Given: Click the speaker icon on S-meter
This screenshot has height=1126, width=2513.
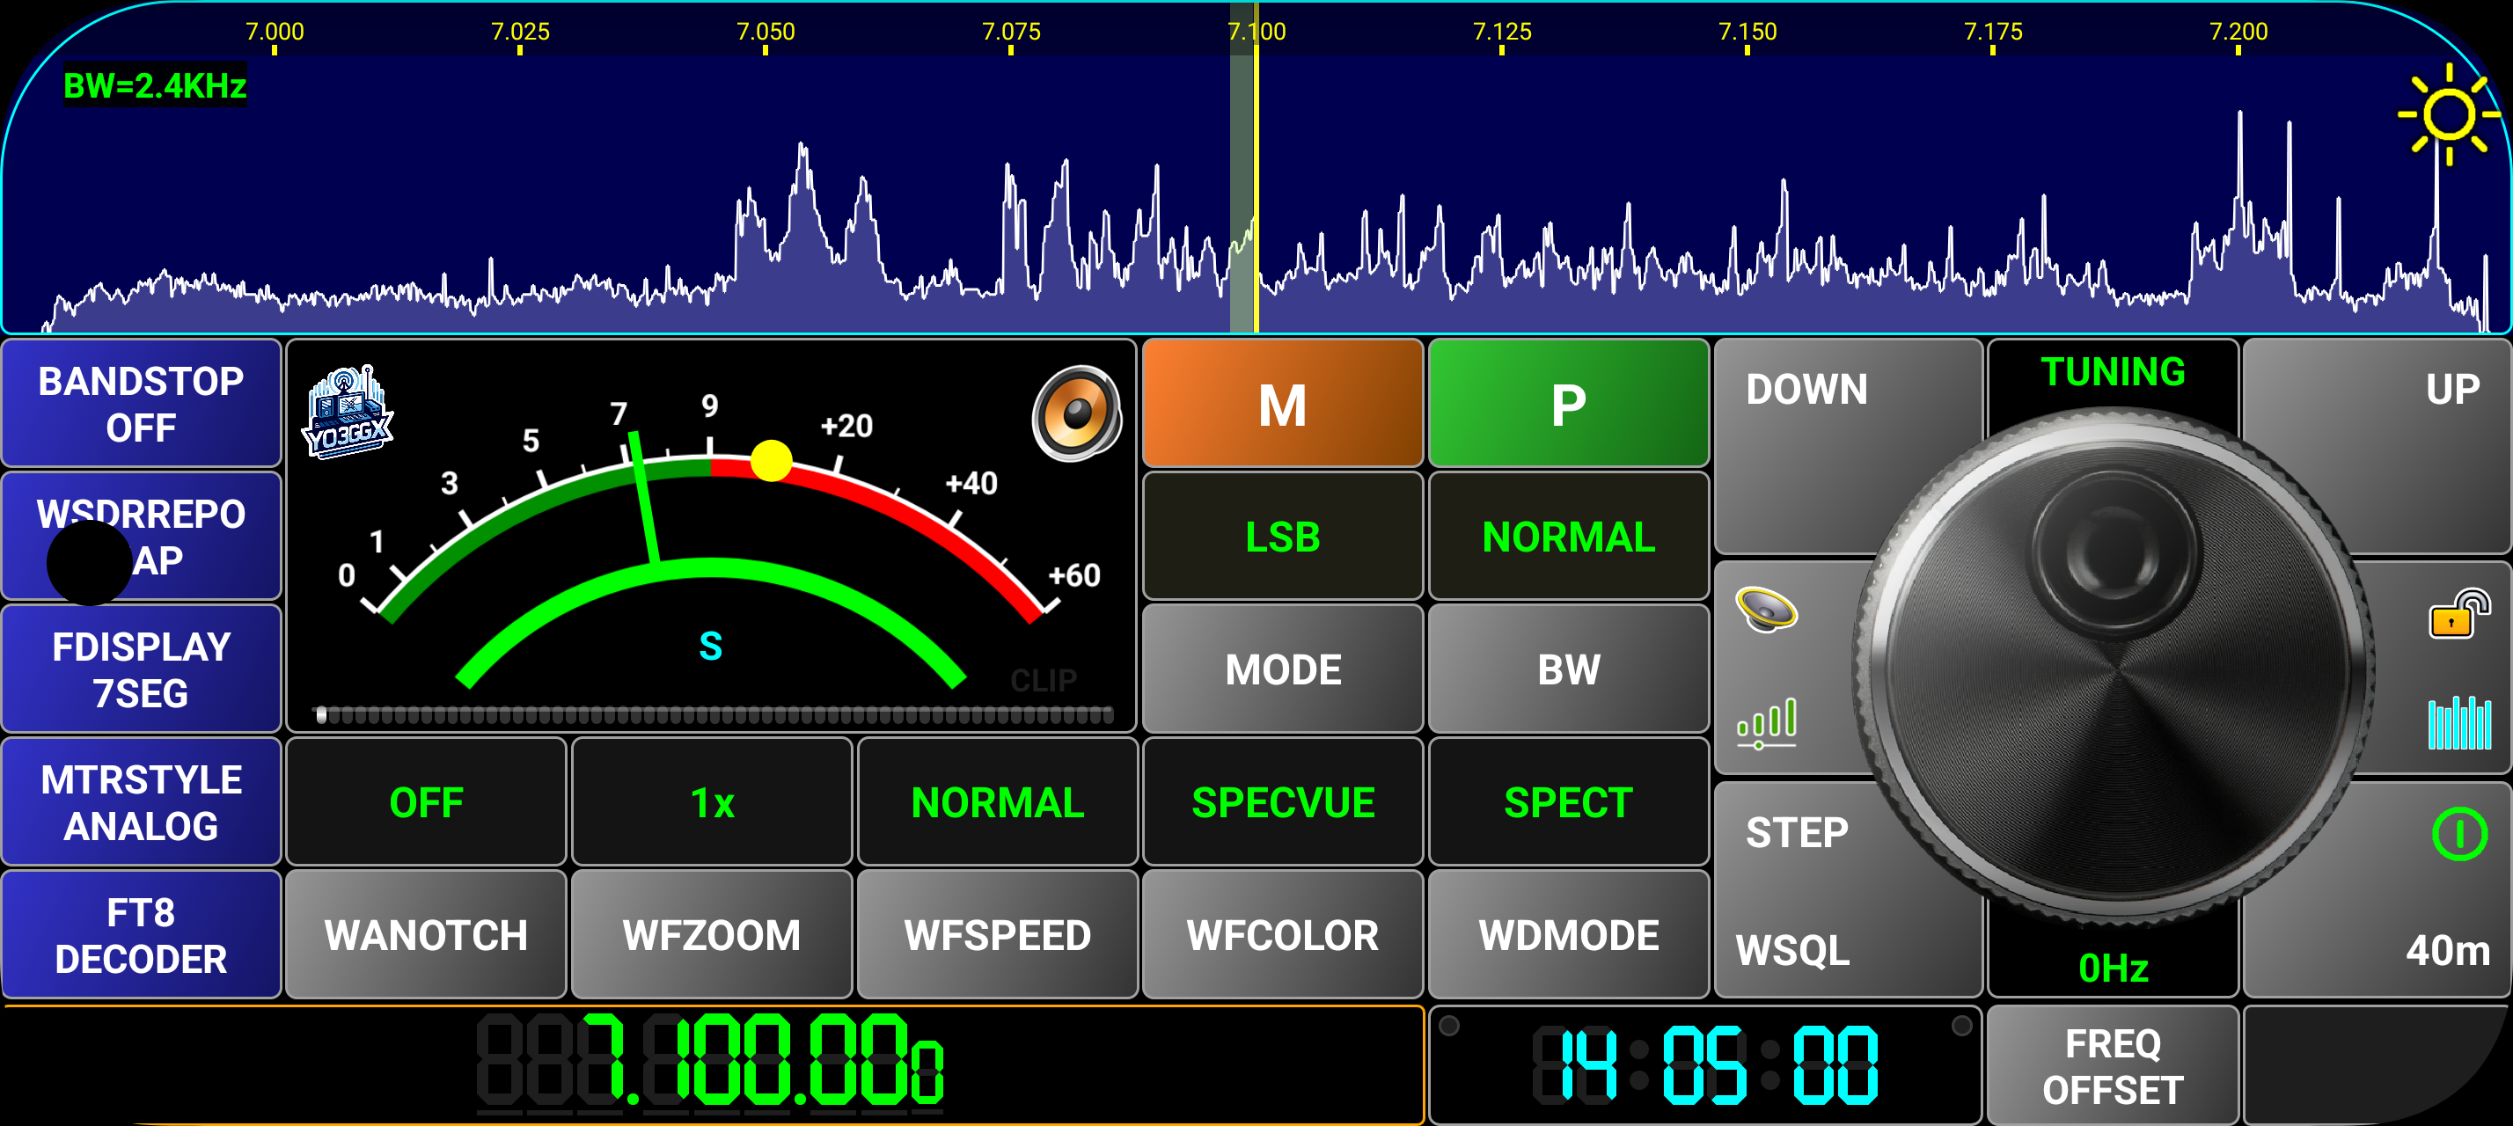Looking at the screenshot, I should [1076, 413].
